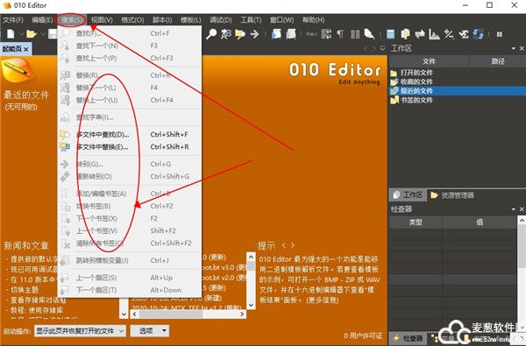Click down arrow of the updates list scrollbar
Viewport: 526px width, 346px height.
pyautogui.click(x=251, y=305)
